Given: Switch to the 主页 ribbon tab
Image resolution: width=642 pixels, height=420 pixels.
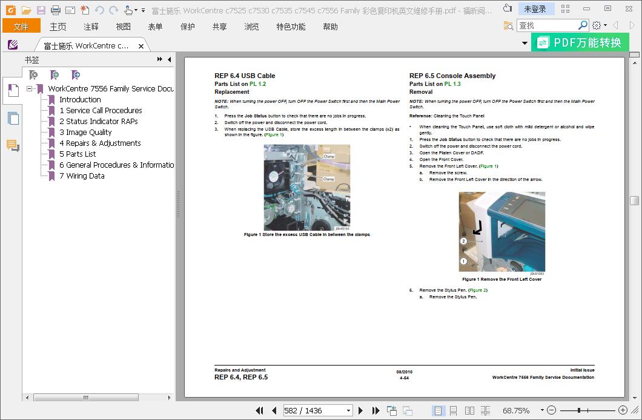Looking at the screenshot, I should (58, 27).
